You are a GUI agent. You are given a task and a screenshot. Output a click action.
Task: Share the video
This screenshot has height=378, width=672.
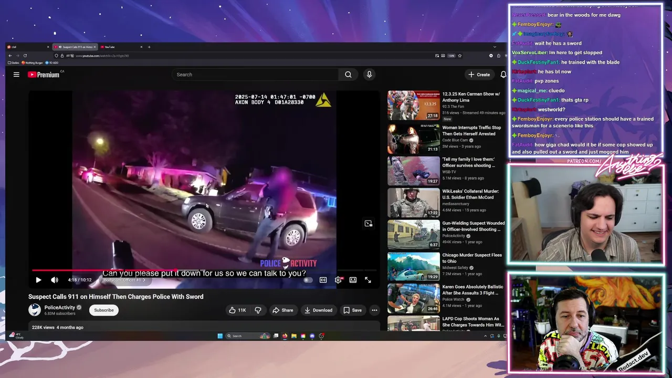point(282,310)
